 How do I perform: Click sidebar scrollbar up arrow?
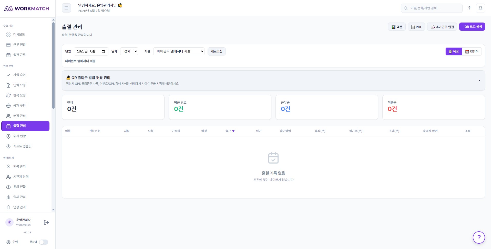[53, 20]
